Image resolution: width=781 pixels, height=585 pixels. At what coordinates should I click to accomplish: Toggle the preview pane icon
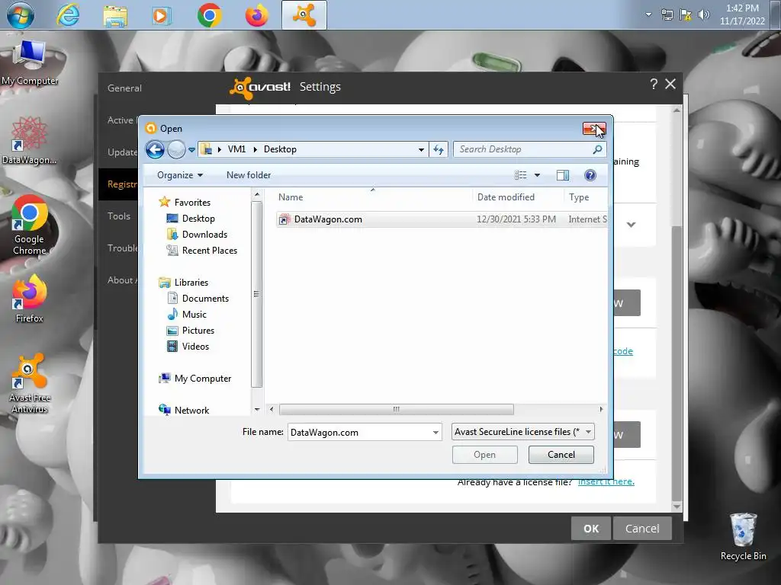[563, 175]
